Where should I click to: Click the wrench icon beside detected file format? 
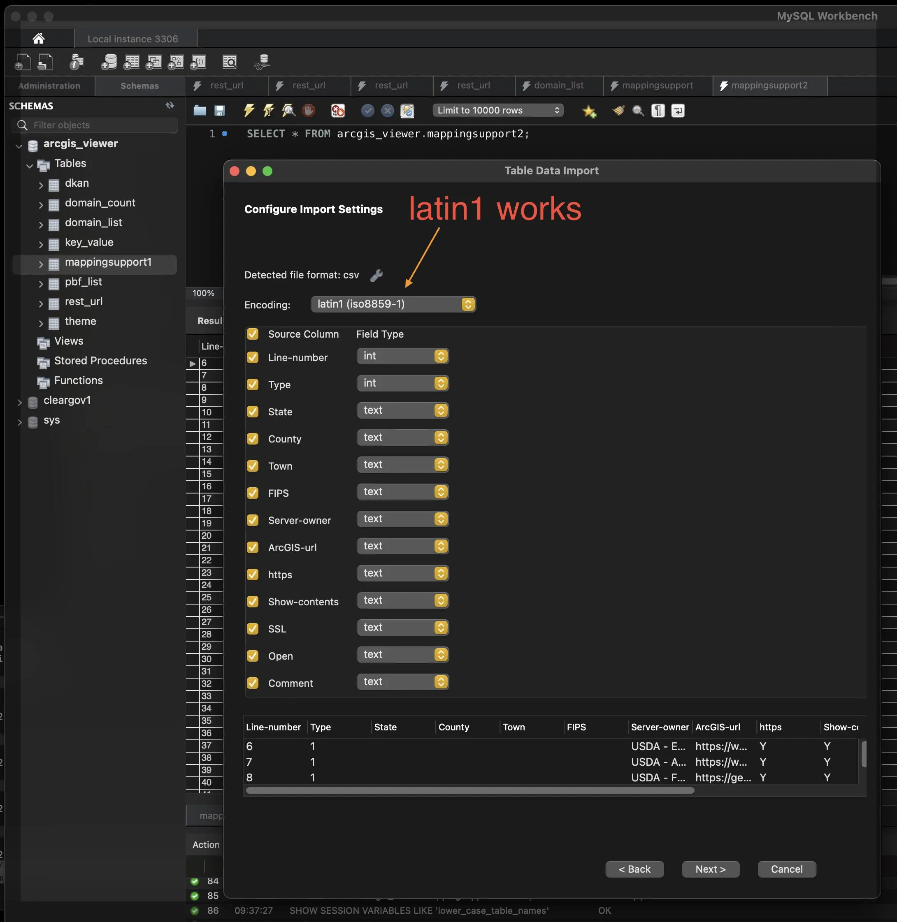point(376,276)
